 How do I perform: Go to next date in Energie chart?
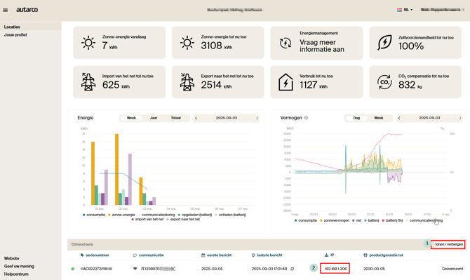[257, 118]
